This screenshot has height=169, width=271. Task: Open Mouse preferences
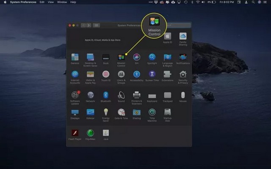(183, 97)
